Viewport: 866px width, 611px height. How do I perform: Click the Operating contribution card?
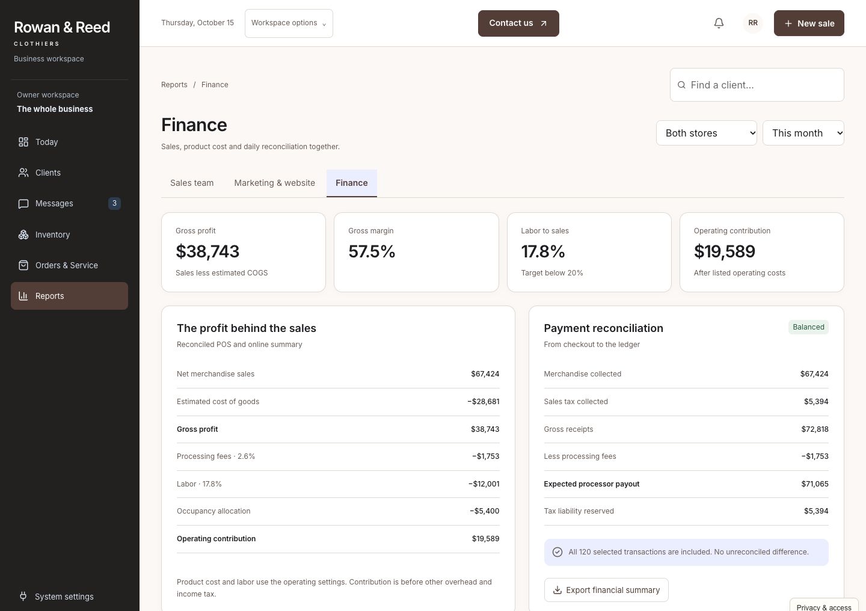762,252
